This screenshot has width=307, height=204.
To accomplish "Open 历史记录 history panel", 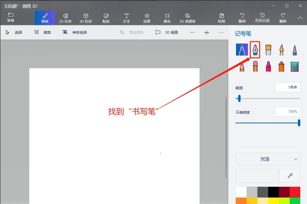I will 262,18.
